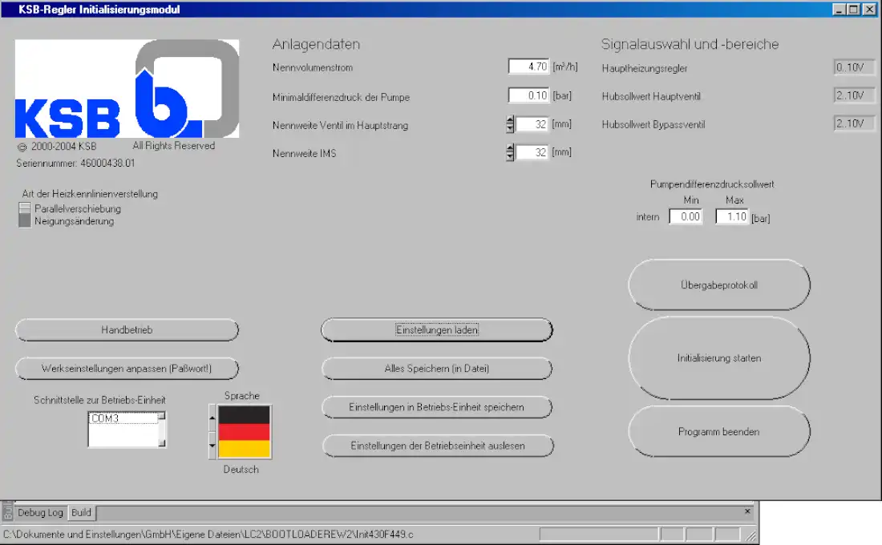Image resolution: width=882 pixels, height=545 pixels.
Task: Select COM3 in the interface list
Action: click(x=122, y=418)
